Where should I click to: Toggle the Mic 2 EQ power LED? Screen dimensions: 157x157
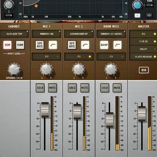pos(90,57)
